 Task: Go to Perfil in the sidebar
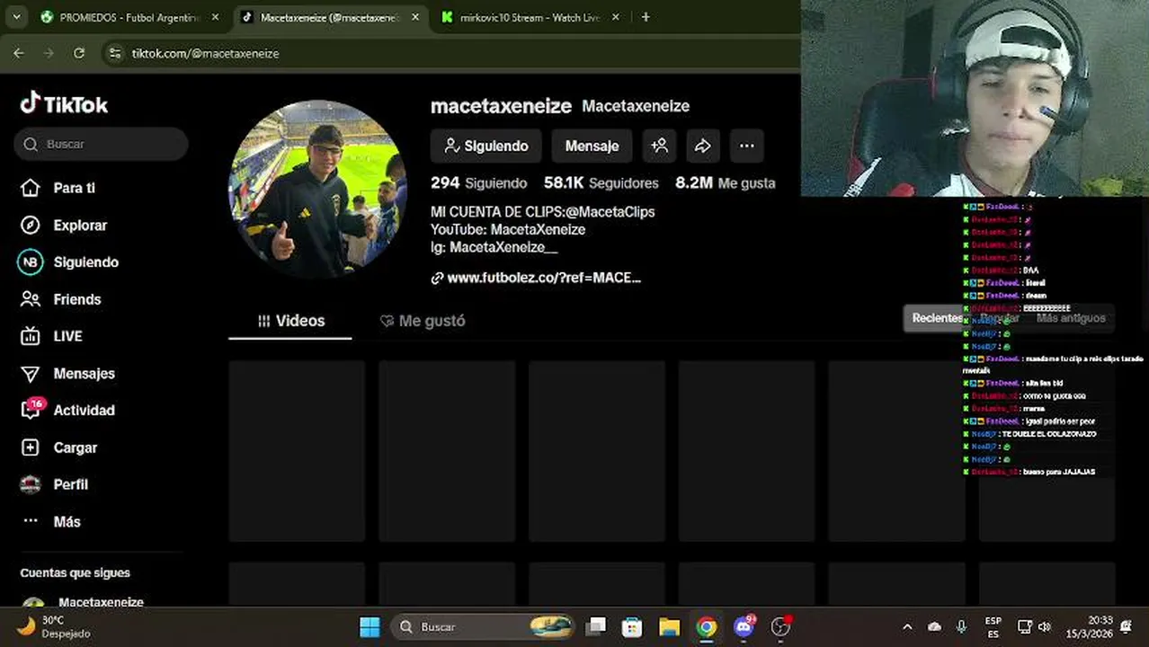pyautogui.click(x=70, y=484)
